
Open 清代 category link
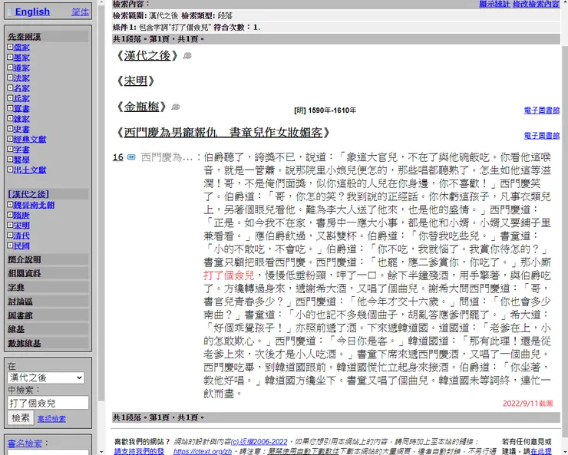(21, 236)
